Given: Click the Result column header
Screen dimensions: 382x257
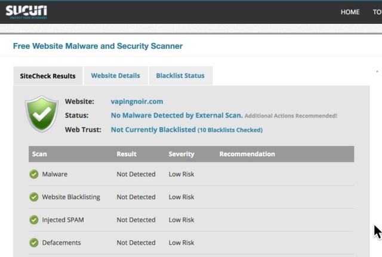Looking at the screenshot, I should point(127,154).
